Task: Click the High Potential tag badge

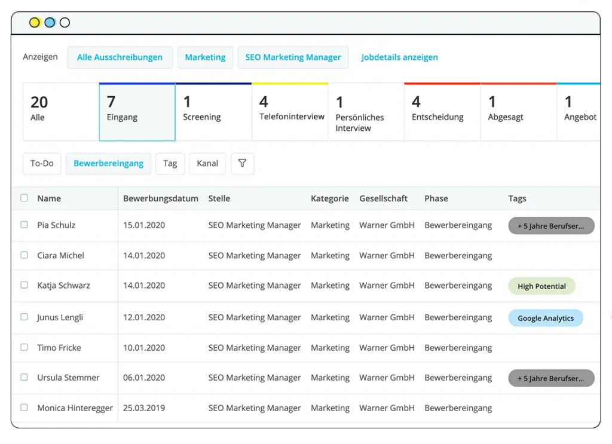Action: coord(541,286)
